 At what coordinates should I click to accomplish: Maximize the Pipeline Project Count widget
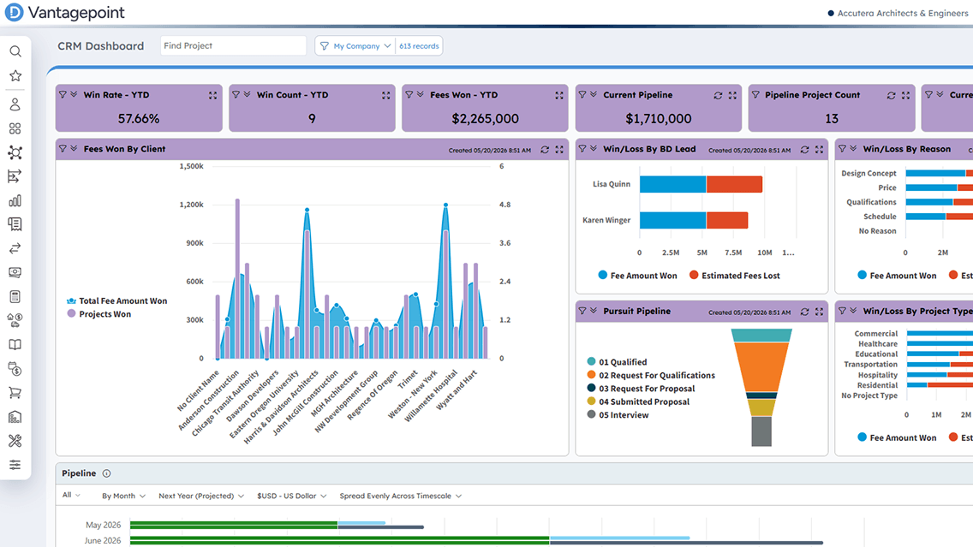click(x=906, y=96)
